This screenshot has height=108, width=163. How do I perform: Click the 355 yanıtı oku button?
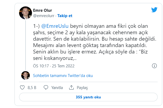coord(88,97)
